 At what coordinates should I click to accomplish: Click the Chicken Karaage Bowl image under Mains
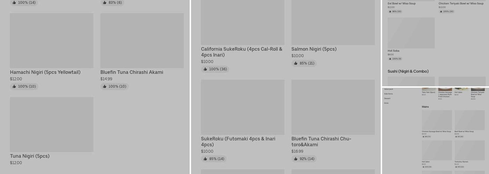tap(437, 120)
